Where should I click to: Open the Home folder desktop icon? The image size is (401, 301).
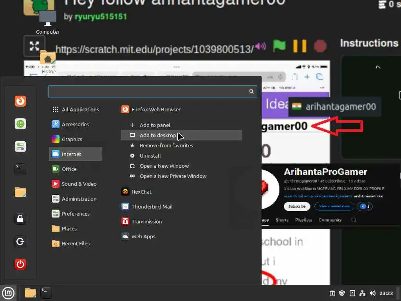point(48,62)
